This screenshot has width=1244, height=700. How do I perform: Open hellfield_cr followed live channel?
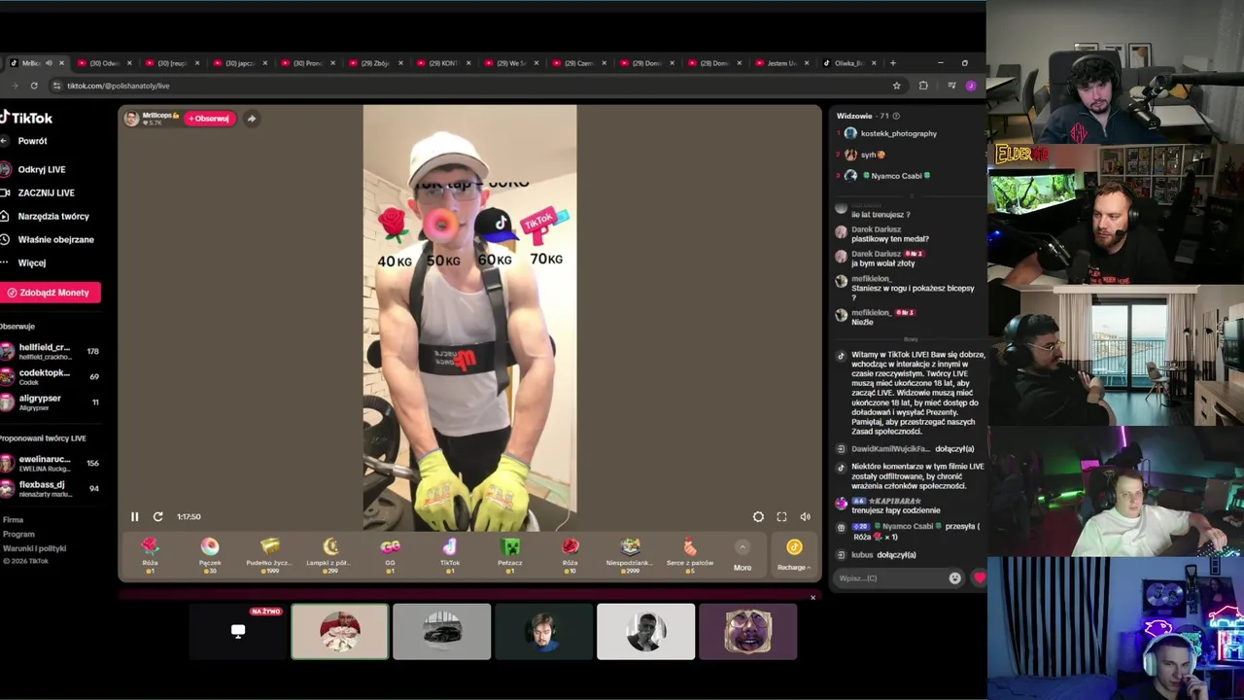[x=51, y=351]
